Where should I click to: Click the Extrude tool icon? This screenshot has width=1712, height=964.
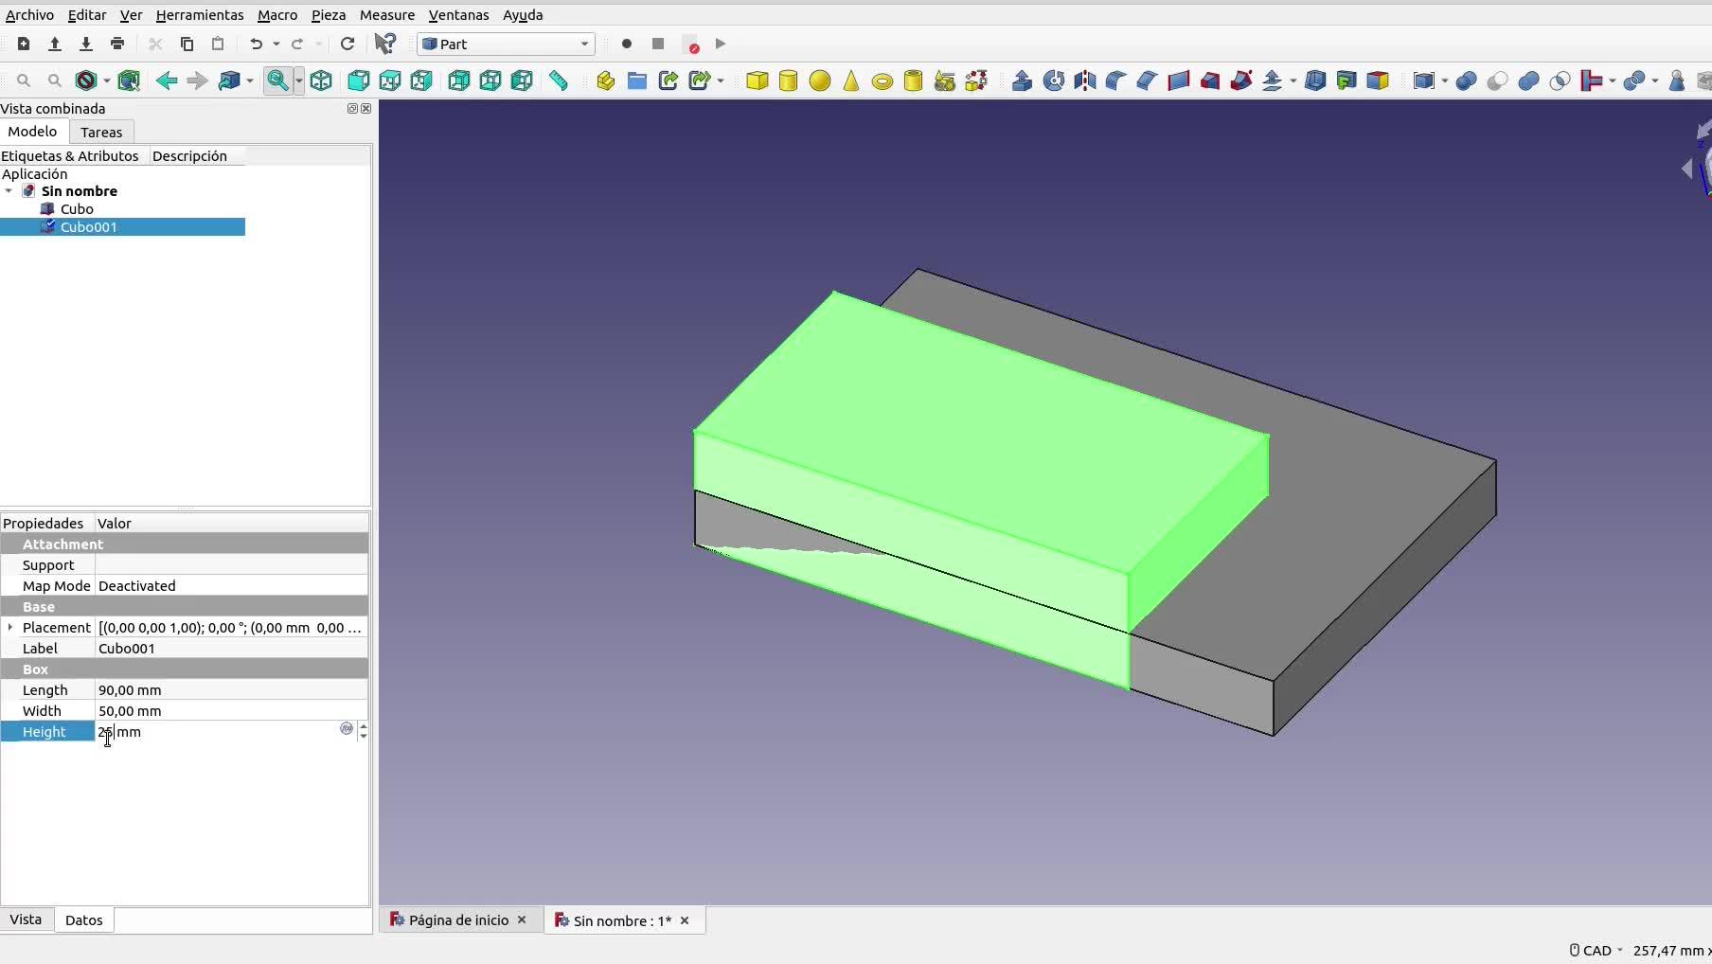tap(1022, 81)
